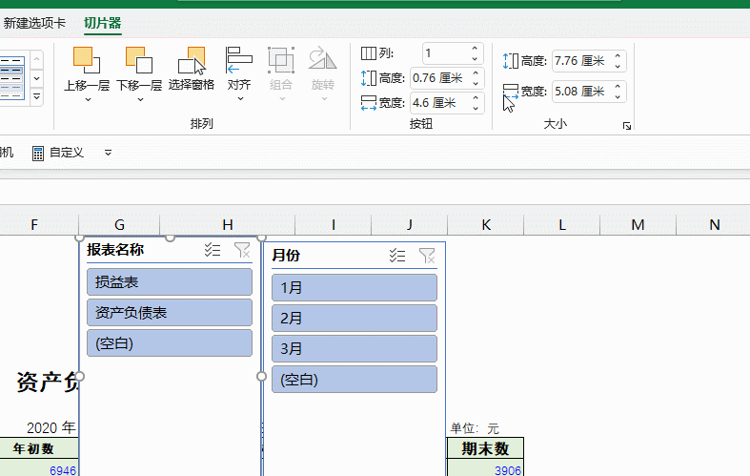Switch to the 切片器 ribbon tab
This screenshot has width=750, height=476.
pos(102,23)
